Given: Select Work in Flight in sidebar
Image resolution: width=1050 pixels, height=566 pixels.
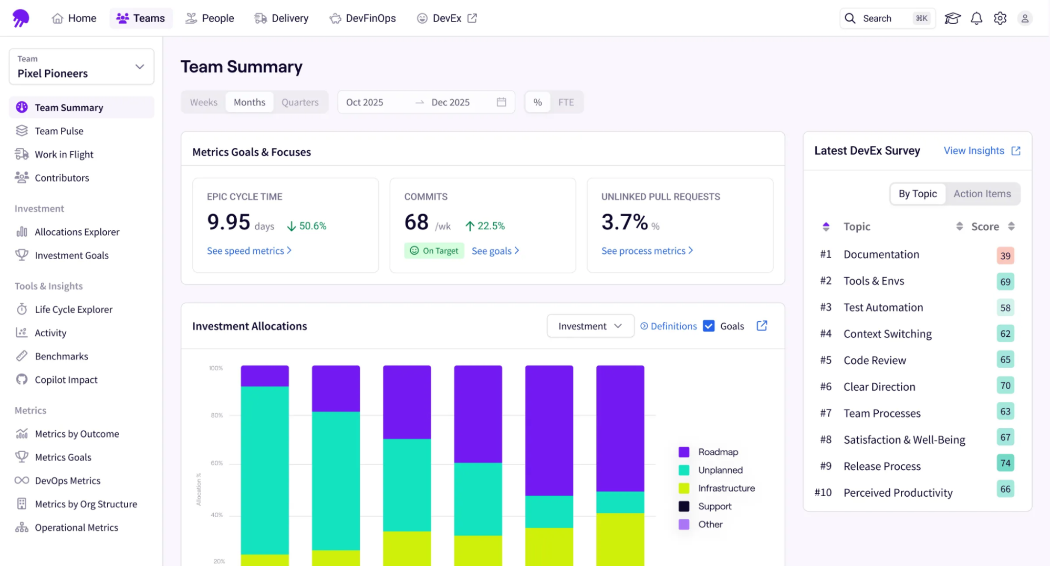Looking at the screenshot, I should [x=64, y=154].
